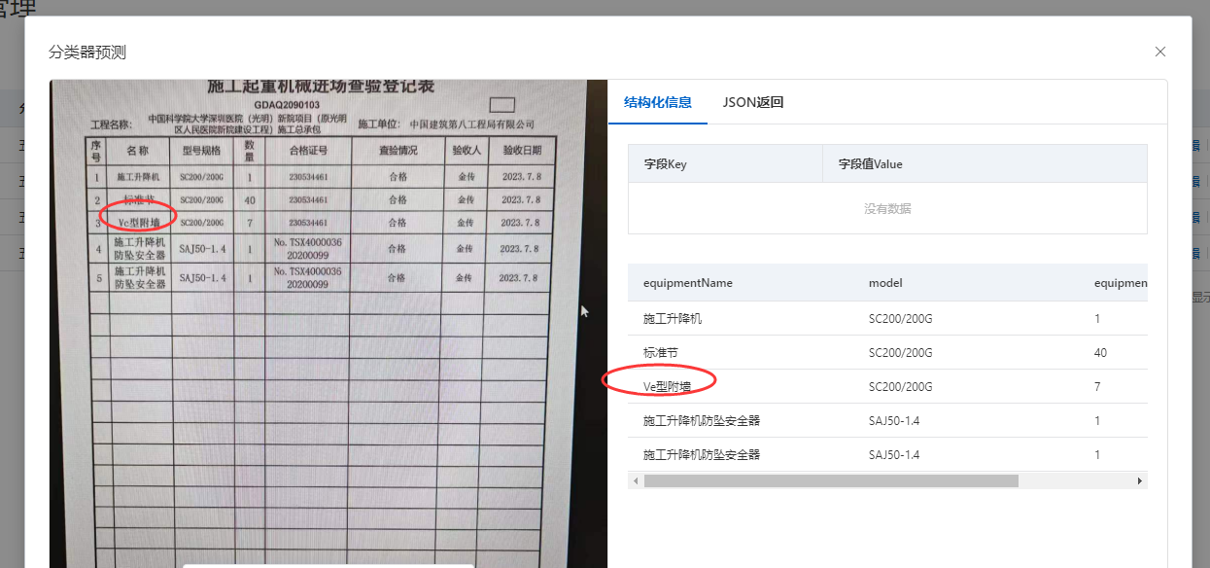Click the scanned registration form image

point(328,323)
